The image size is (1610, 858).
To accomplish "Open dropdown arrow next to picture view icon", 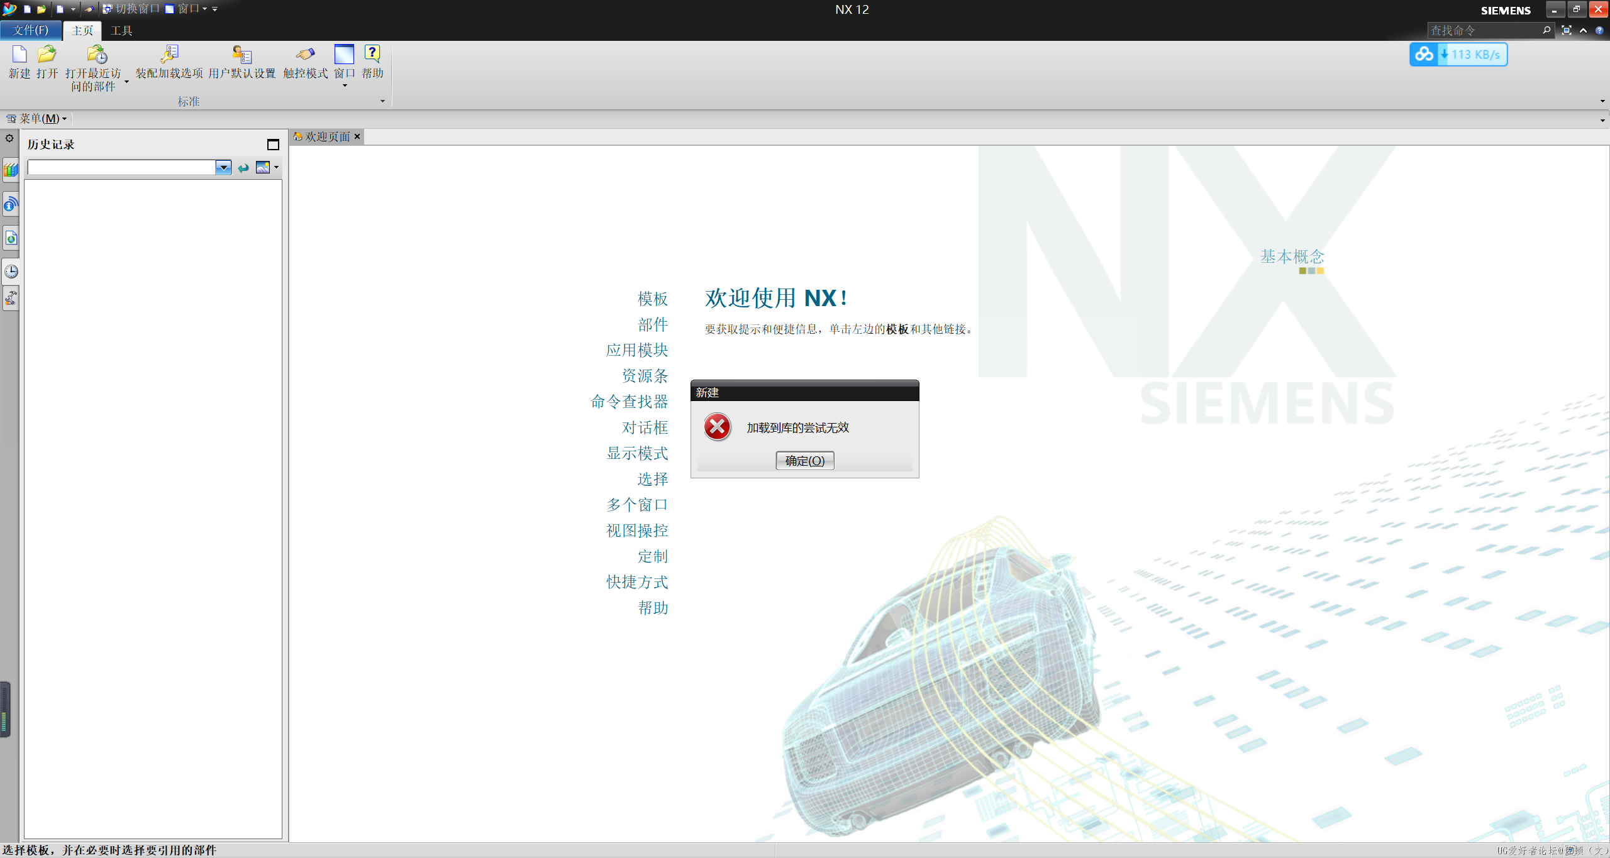I will (x=276, y=167).
